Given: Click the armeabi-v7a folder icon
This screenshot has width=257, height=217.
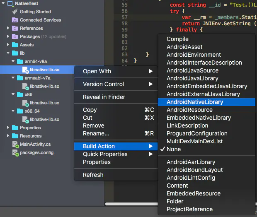Looking at the screenshot, I should coord(20,78).
